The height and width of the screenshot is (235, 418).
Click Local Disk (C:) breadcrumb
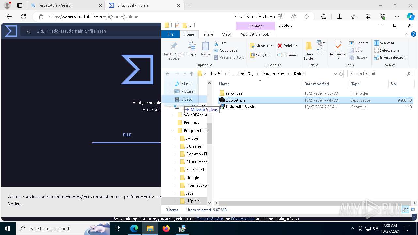click(x=241, y=74)
